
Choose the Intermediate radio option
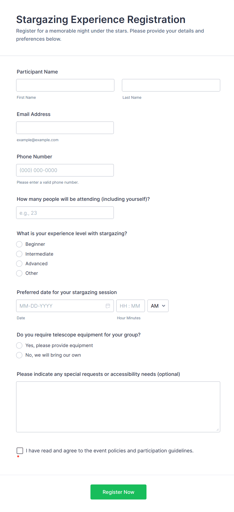[19, 254]
